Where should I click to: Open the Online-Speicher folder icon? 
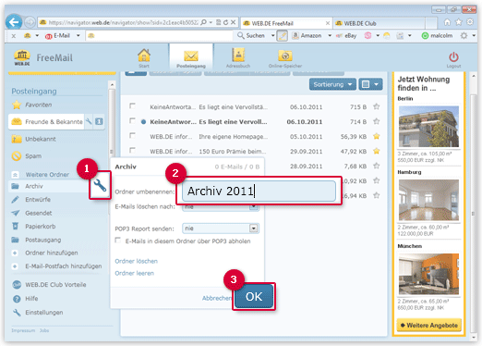[x=285, y=56]
